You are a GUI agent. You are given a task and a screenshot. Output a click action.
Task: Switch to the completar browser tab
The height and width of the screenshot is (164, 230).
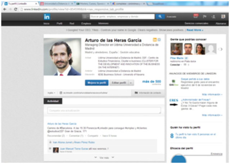(129, 4)
